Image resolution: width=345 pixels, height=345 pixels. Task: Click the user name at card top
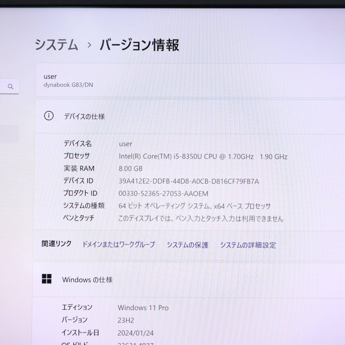tap(50, 76)
